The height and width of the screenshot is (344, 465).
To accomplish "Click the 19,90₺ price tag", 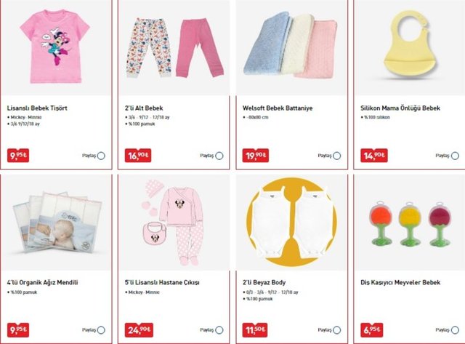I will (256, 155).
